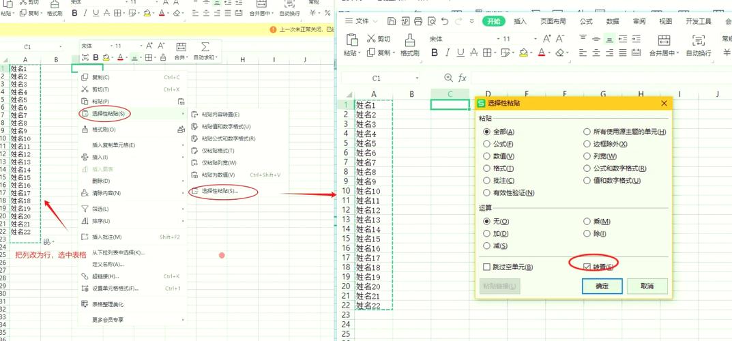Choose 复制(C) in the context menu
This screenshot has height=341, width=732.
[132, 78]
